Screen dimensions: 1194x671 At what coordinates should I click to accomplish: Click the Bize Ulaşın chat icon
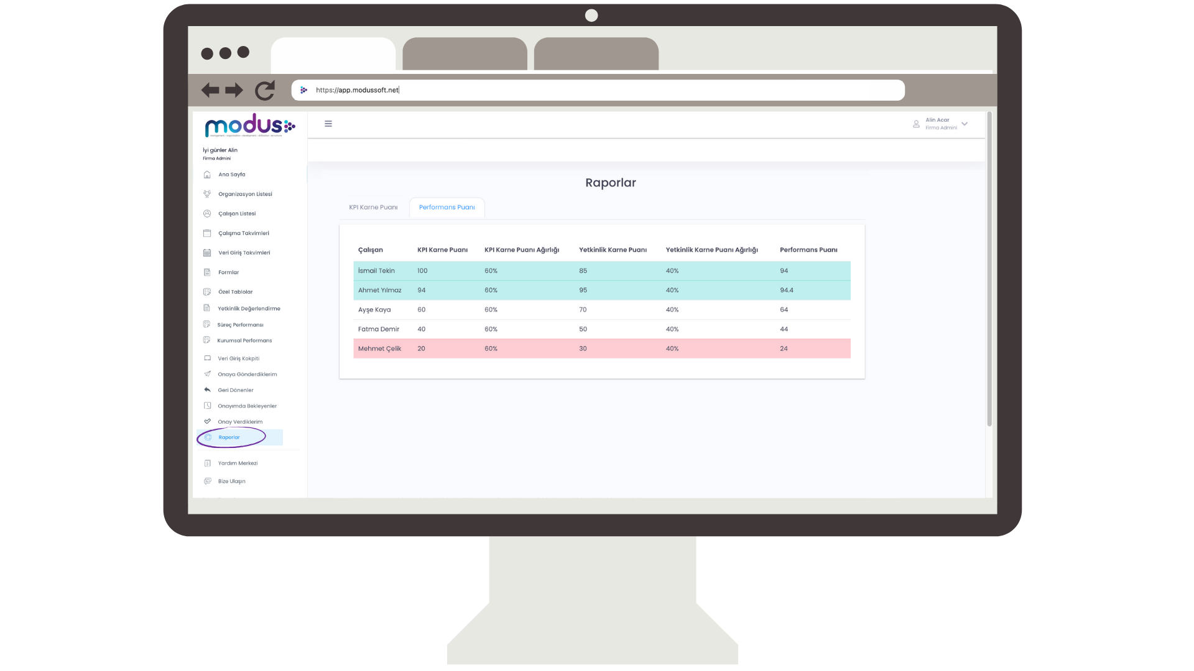click(207, 481)
